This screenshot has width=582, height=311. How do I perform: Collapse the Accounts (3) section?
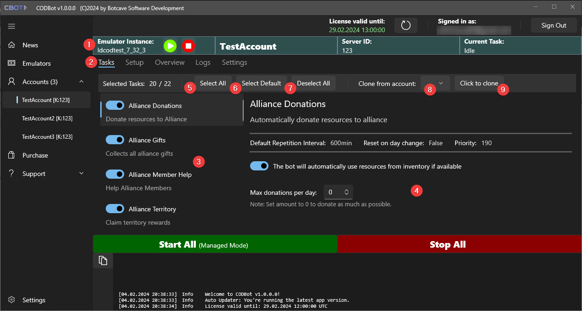point(81,82)
